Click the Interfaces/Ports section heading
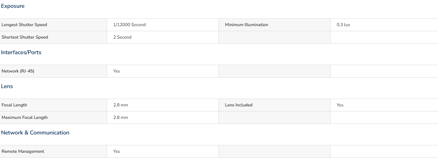438x159 pixels. (x=21, y=52)
